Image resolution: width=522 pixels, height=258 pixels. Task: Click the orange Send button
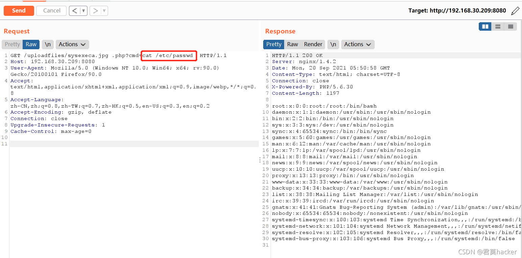point(19,11)
